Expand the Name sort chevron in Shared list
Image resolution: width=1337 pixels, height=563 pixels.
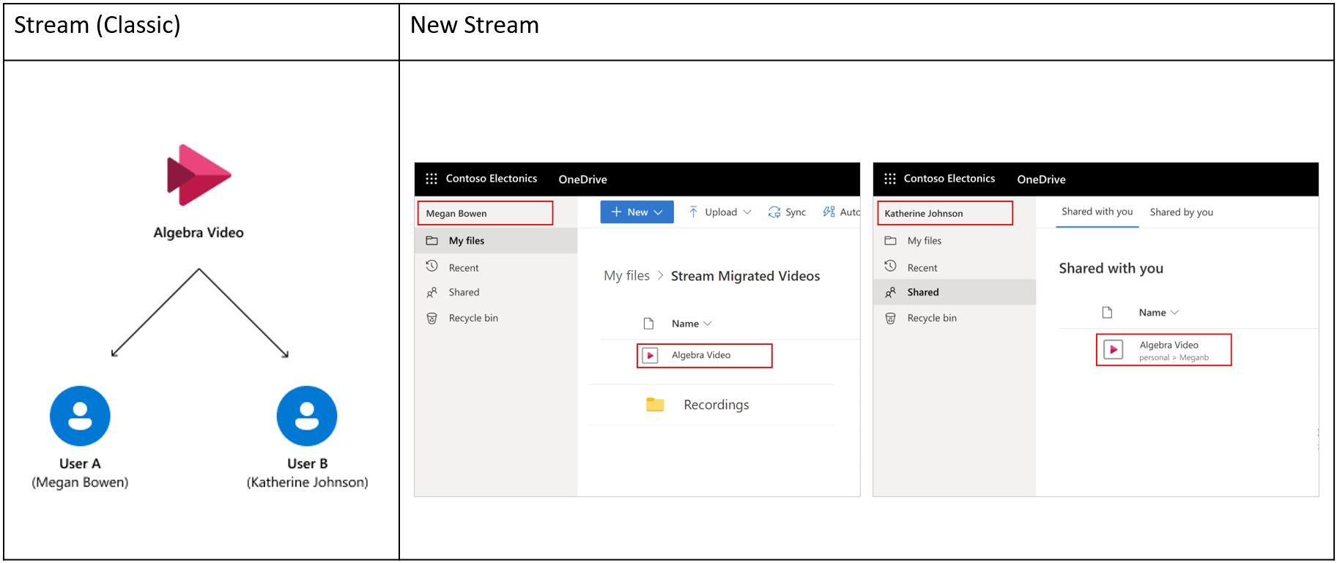(1175, 313)
